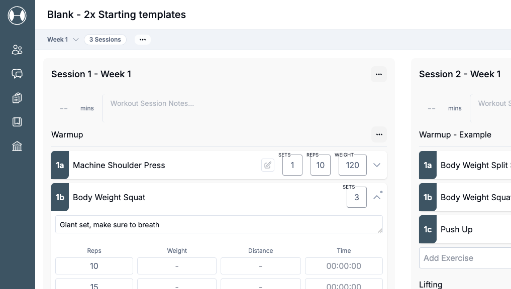Image resolution: width=511 pixels, height=289 pixels.
Task: Select the 1a Machine Shoulder Press label badge
Action: click(x=60, y=165)
